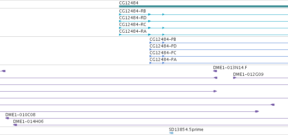Click the DME1-012G09 clone label
This screenshot has width=288, height=135.
tap(248, 74)
